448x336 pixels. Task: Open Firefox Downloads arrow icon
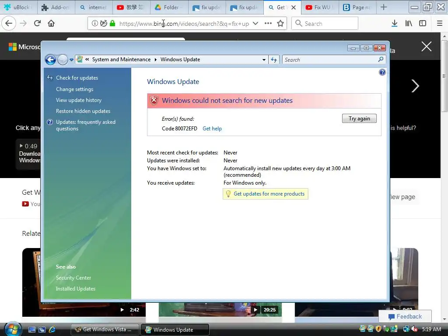[x=395, y=24]
